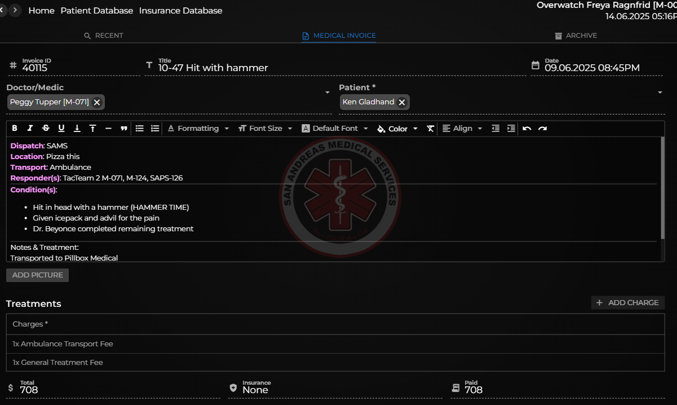
Task: Expand the Patient dropdown arrow
Action: point(660,93)
